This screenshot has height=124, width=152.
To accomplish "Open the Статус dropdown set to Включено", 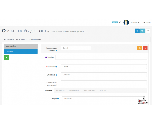I will point(103,99).
